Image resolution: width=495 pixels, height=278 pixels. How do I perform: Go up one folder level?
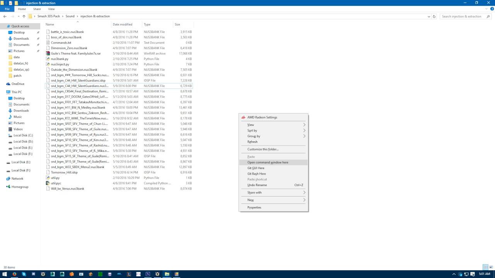24,17
